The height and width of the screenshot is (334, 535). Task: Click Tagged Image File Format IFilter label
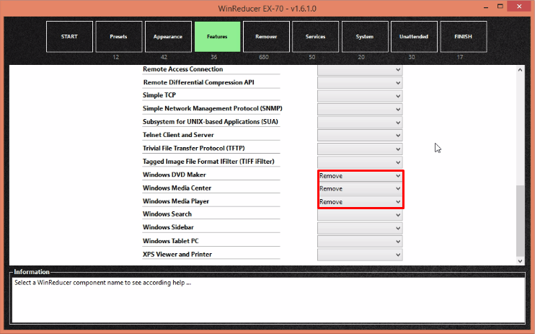point(208,161)
